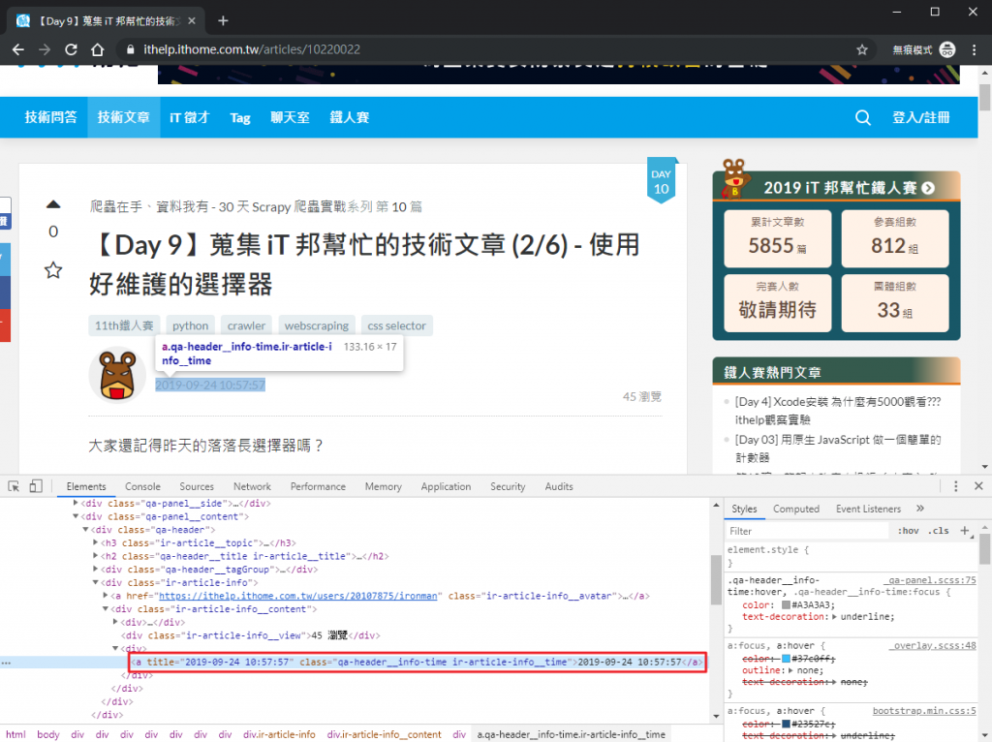Click the row actions ellipsis in Elements gutter

coord(7,663)
